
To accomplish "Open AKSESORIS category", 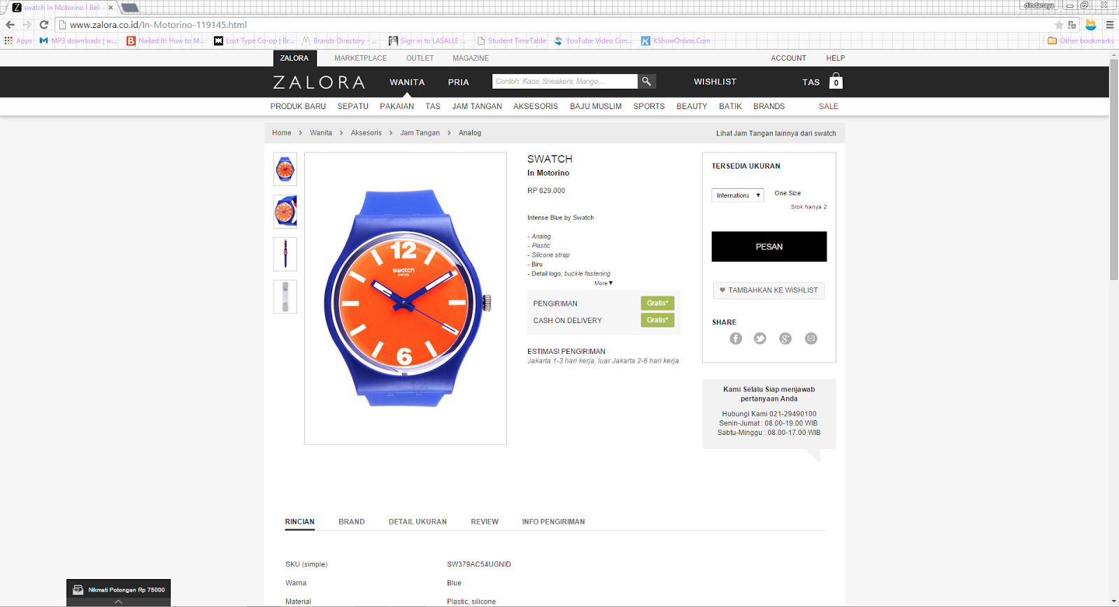I will [536, 106].
